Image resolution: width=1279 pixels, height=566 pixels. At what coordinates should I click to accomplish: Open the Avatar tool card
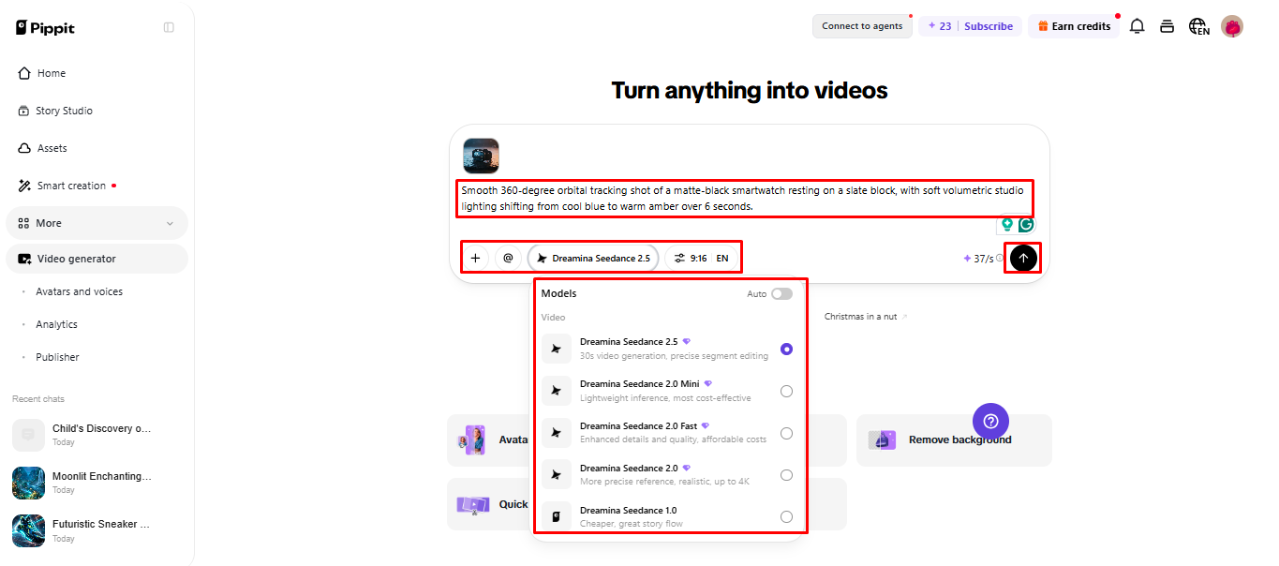[x=490, y=439]
